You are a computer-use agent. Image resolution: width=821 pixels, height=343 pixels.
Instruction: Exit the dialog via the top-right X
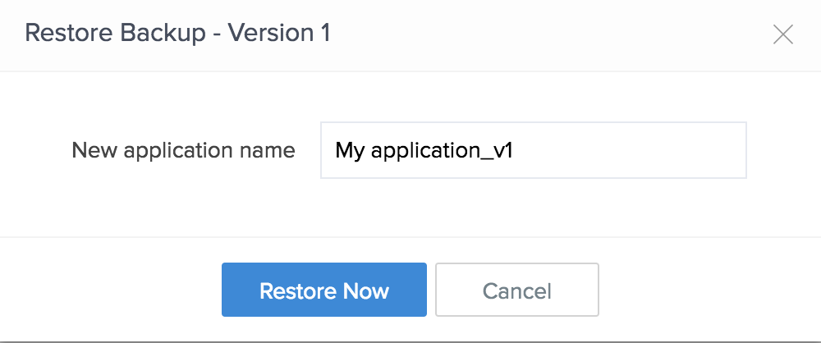(x=783, y=34)
